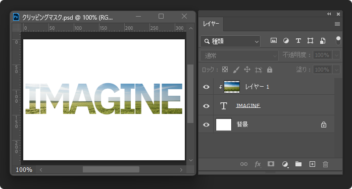Open the 種類 filter type dropdown

[230, 41]
